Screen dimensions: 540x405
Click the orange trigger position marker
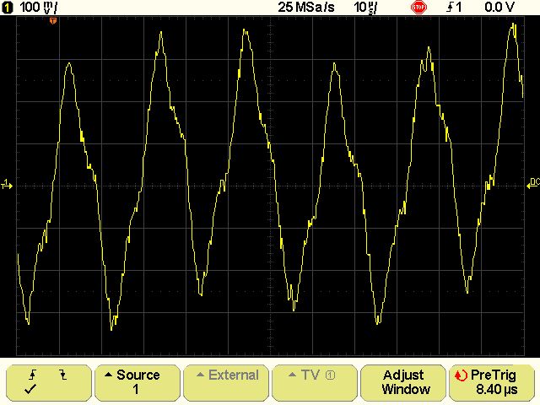click(52, 21)
